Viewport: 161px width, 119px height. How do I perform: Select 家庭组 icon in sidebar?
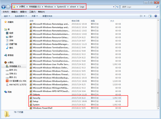5,55
